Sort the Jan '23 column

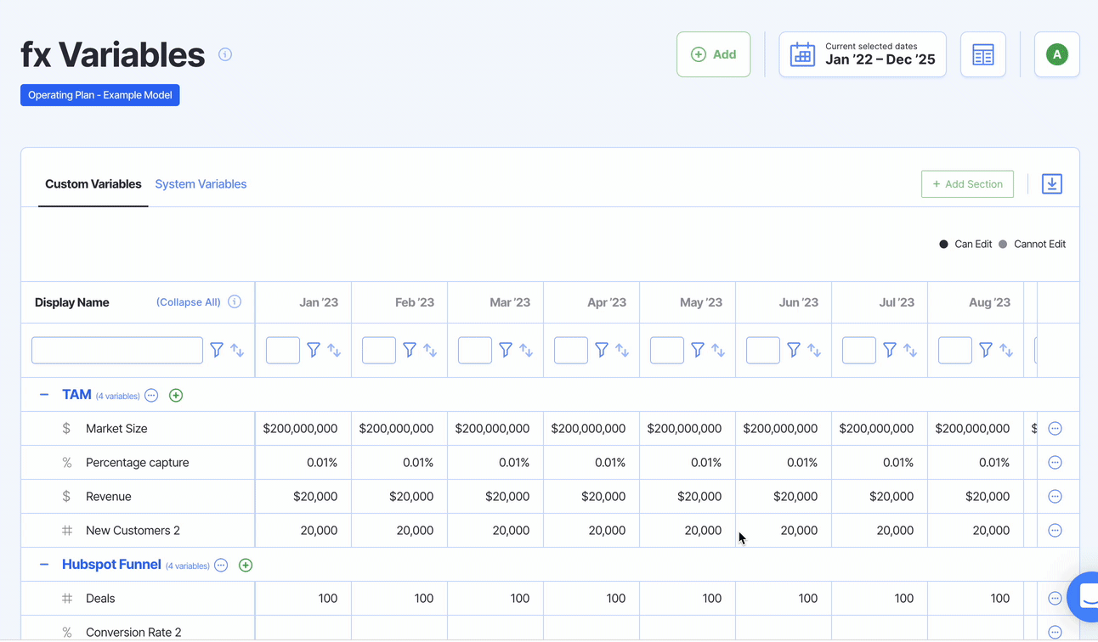coord(335,350)
